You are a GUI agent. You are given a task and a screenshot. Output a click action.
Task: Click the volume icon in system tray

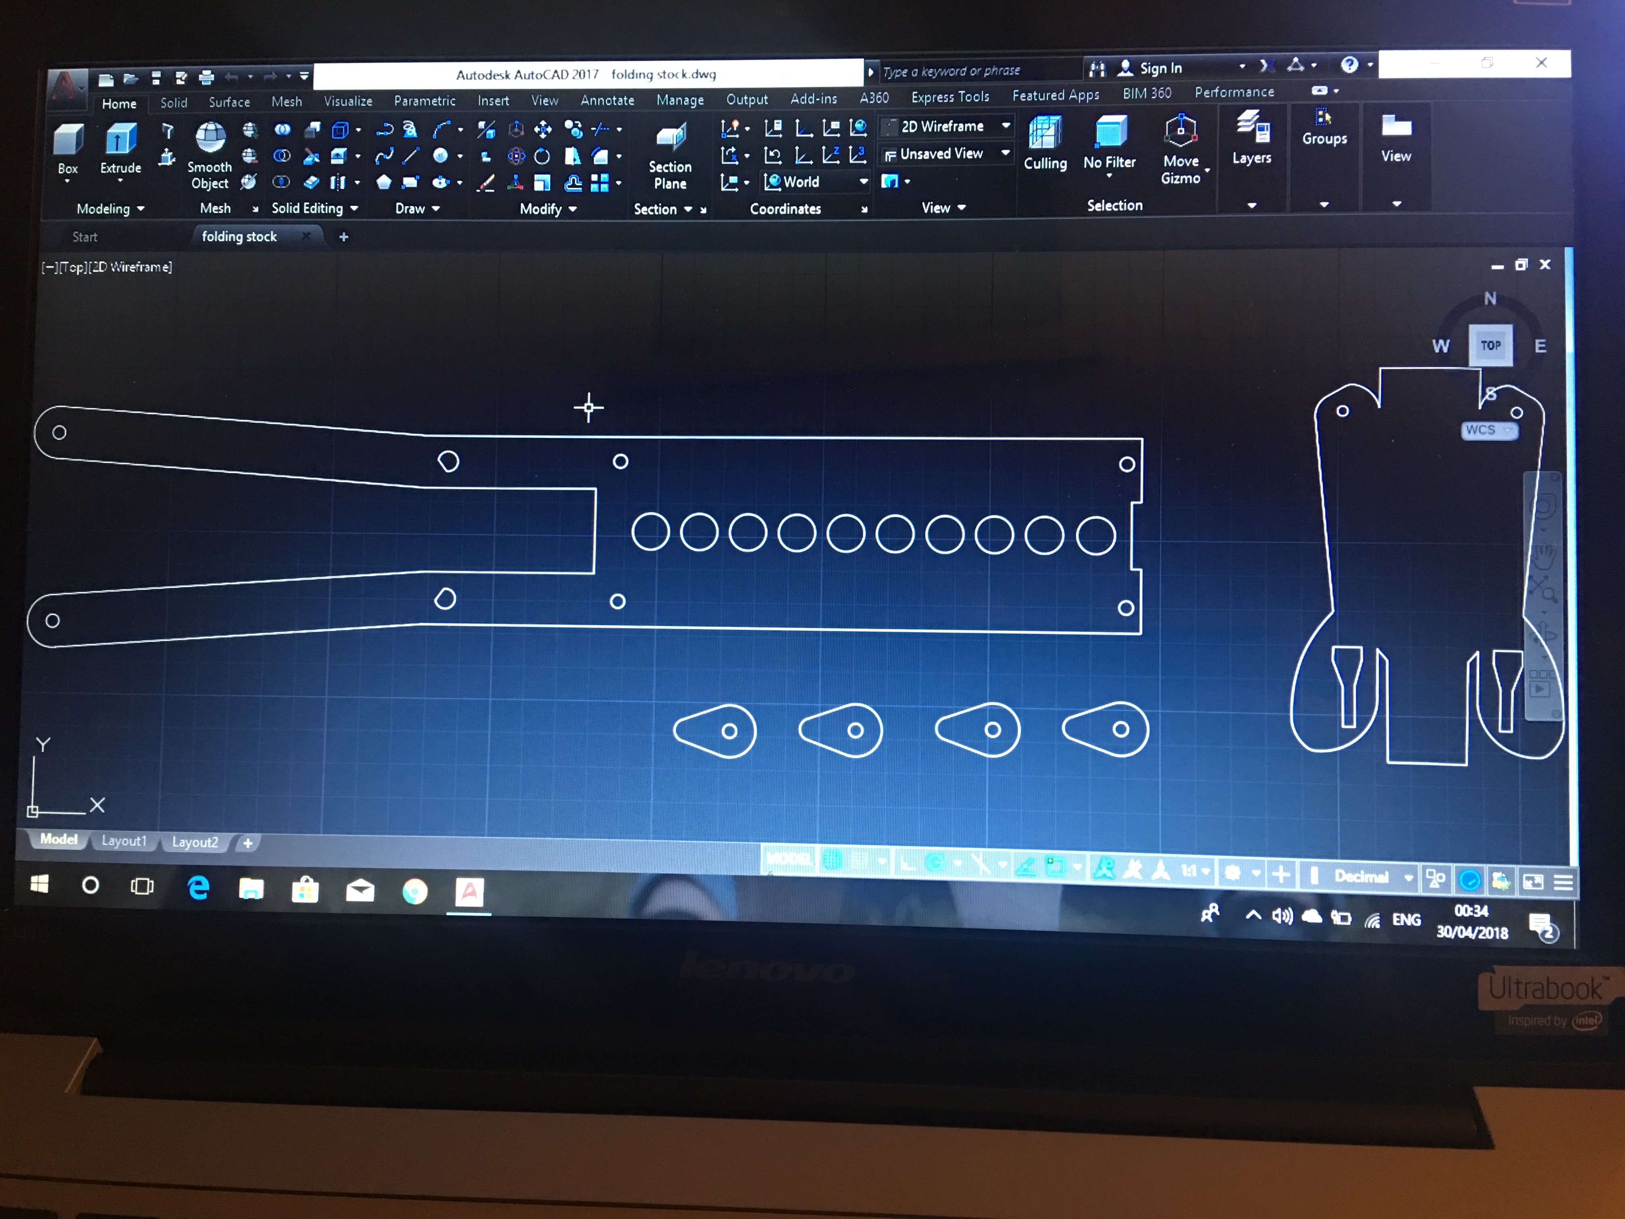(x=1282, y=915)
